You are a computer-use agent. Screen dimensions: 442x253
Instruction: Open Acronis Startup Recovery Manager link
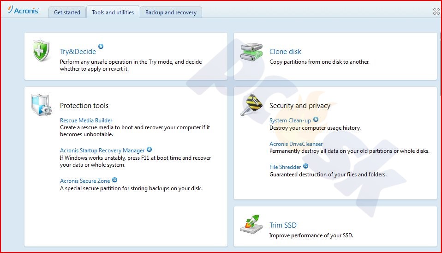pyautogui.click(x=102, y=151)
